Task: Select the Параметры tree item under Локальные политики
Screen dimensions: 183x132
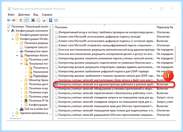Action: point(38,76)
